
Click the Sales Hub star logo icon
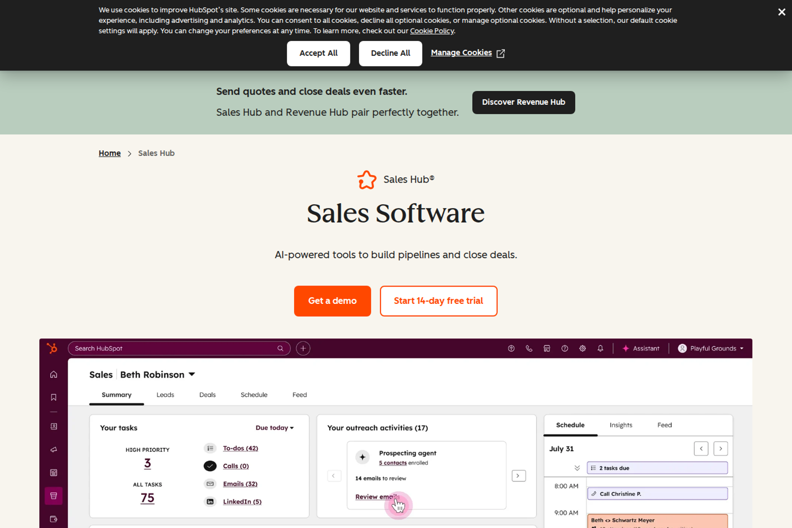click(x=367, y=180)
